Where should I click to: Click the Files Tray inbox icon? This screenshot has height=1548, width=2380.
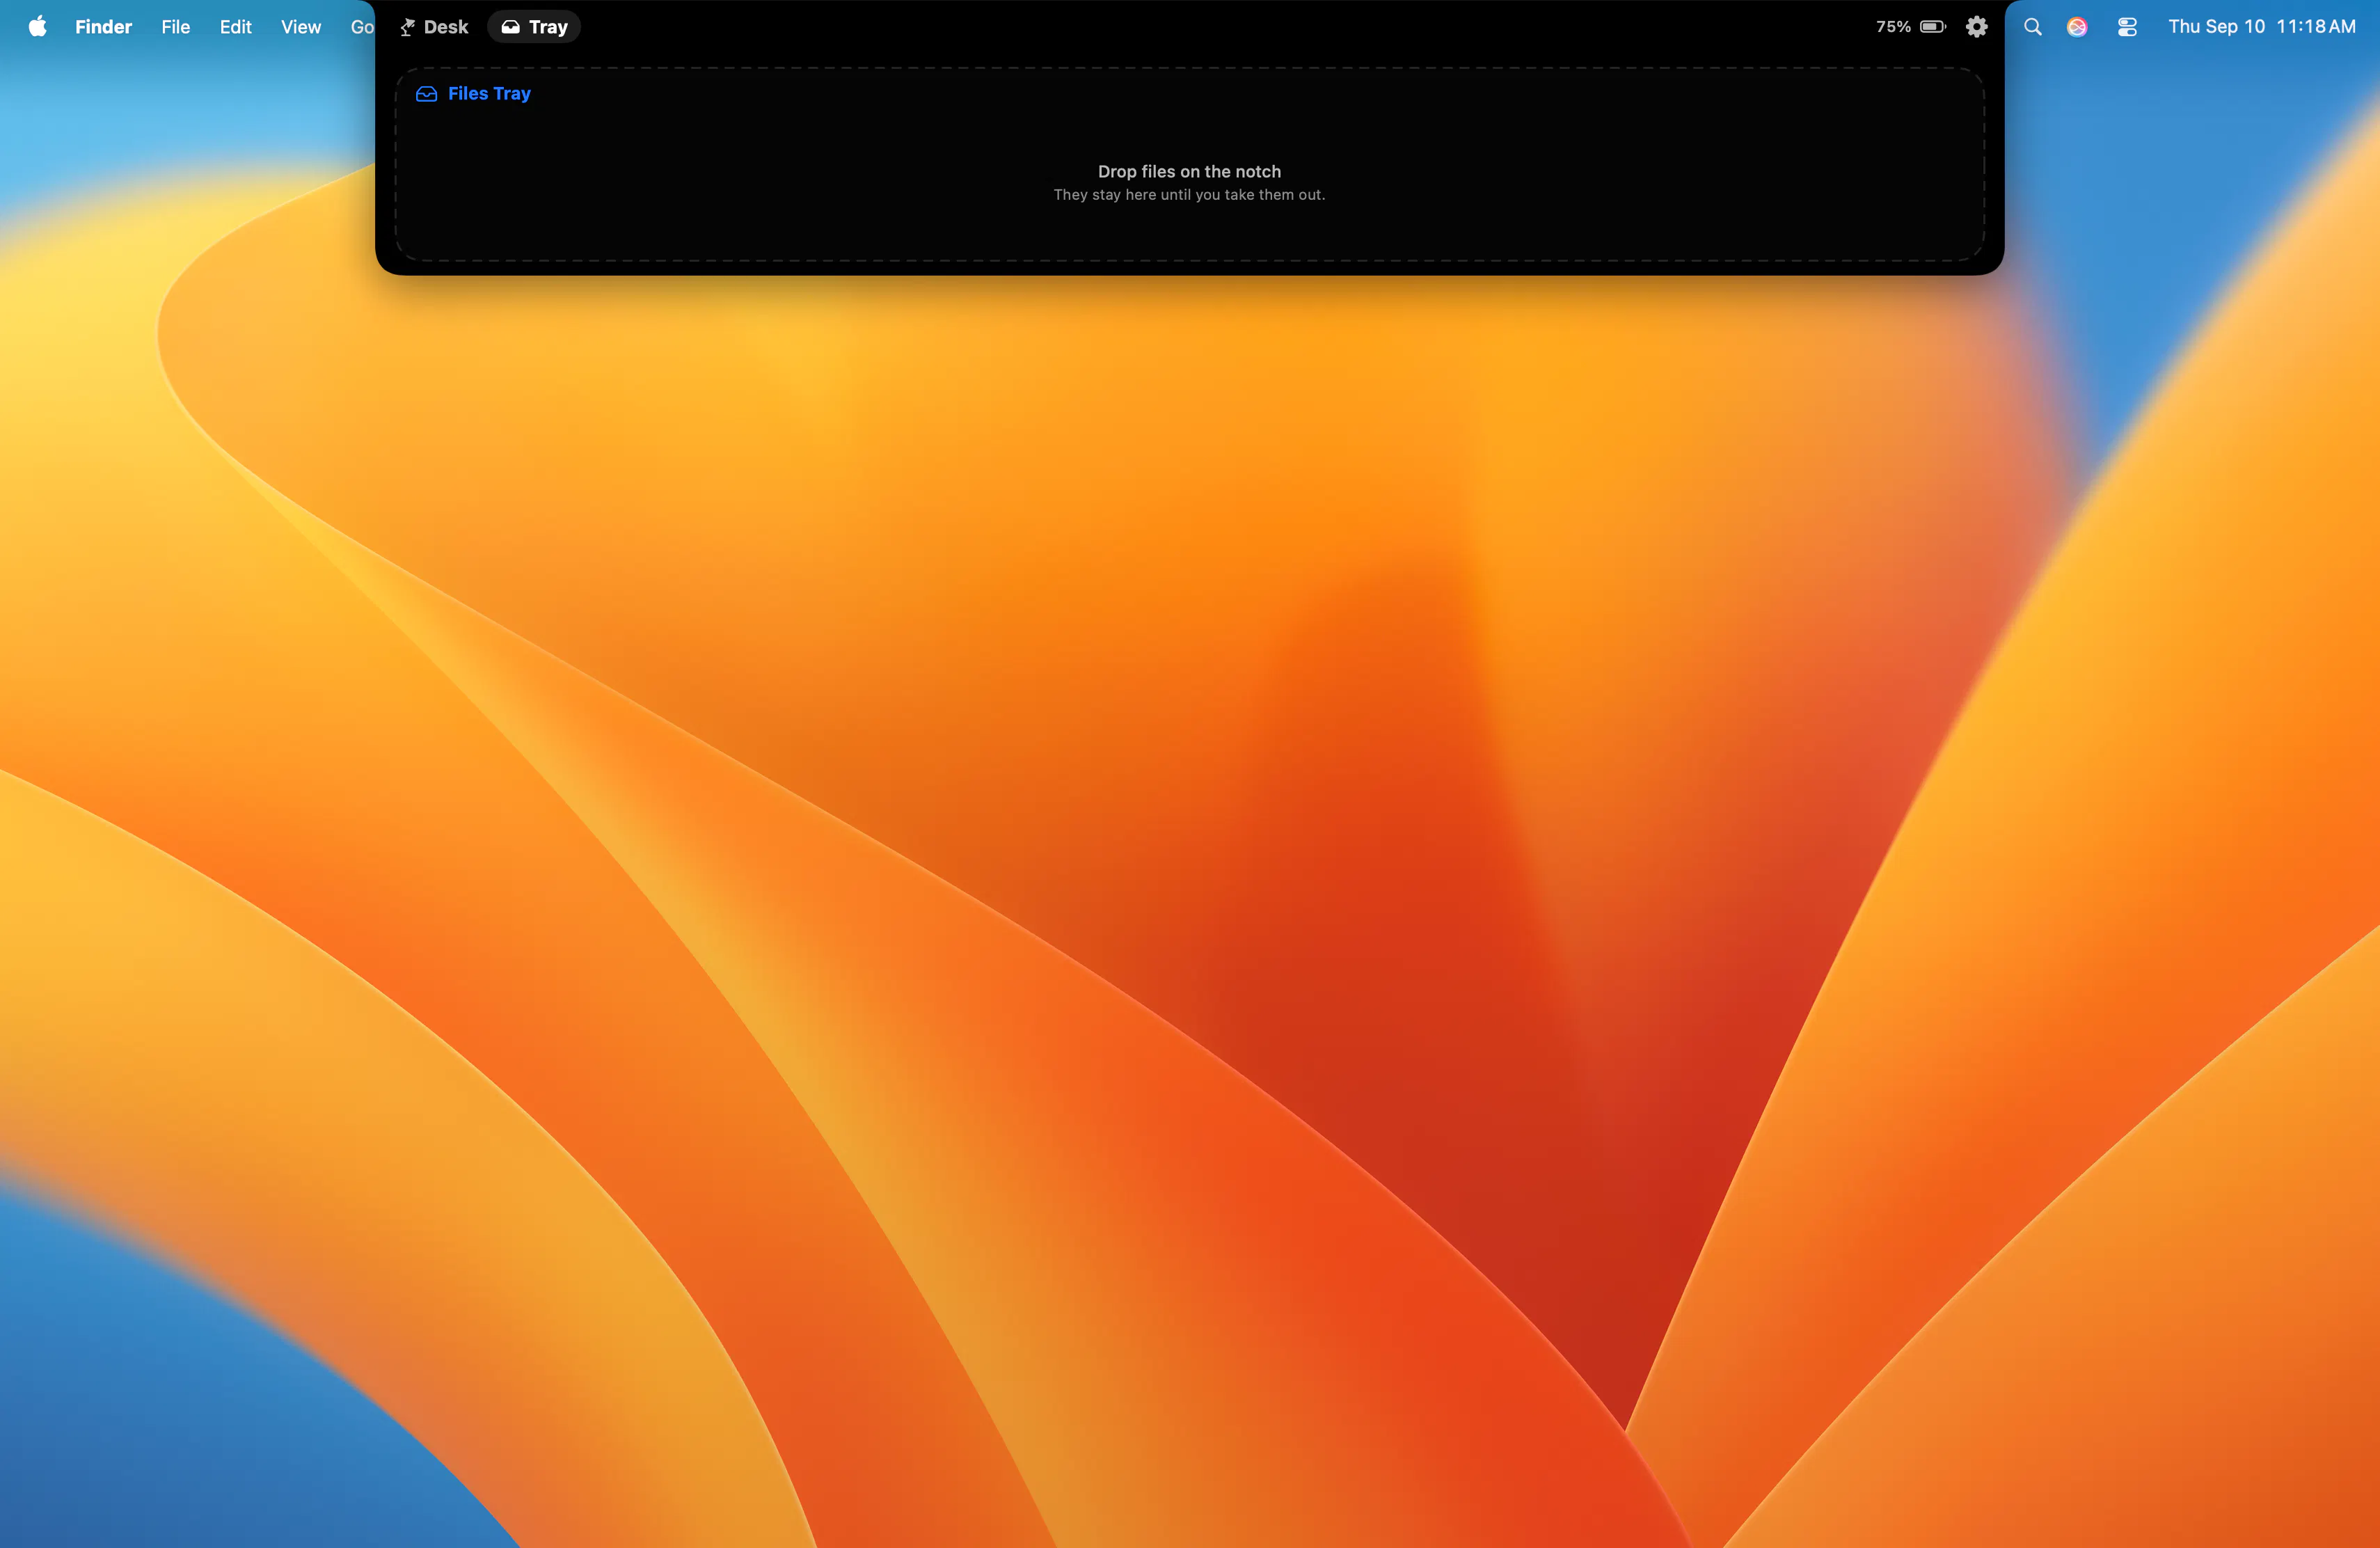[426, 94]
